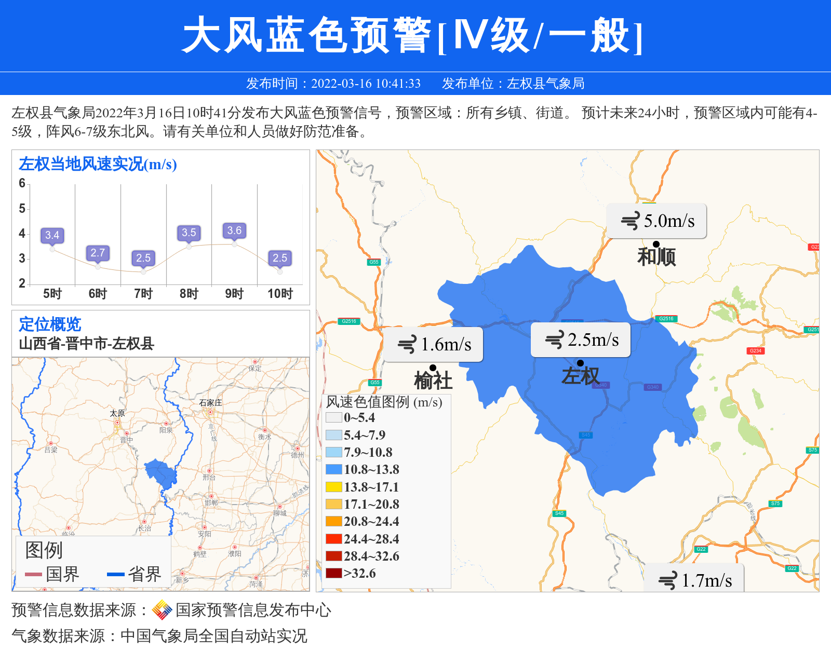Viewport: 831px width, 652px height.
Task: Click the wind icon beside 5.0m/s
Action: tap(630, 221)
